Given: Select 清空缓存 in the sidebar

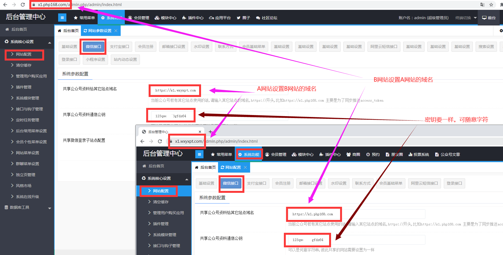Looking at the screenshot, I should coord(24,65).
